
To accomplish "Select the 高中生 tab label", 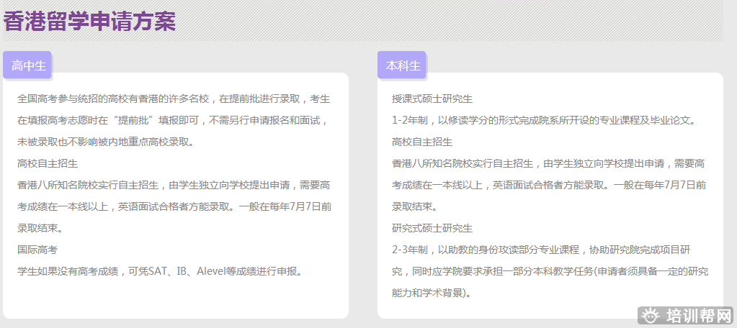I will point(29,65).
